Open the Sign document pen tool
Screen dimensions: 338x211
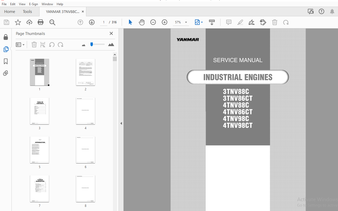coord(251,22)
